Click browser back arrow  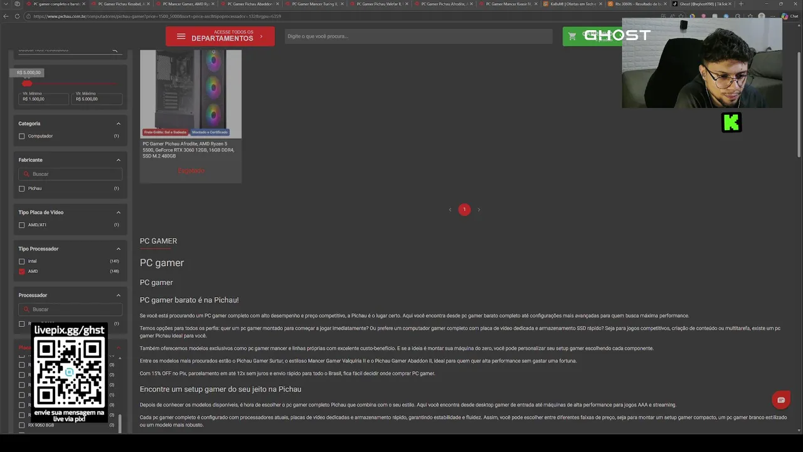(x=7, y=16)
